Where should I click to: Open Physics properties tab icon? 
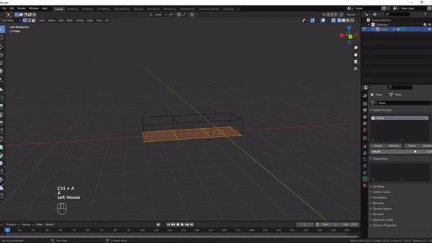(364, 166)
